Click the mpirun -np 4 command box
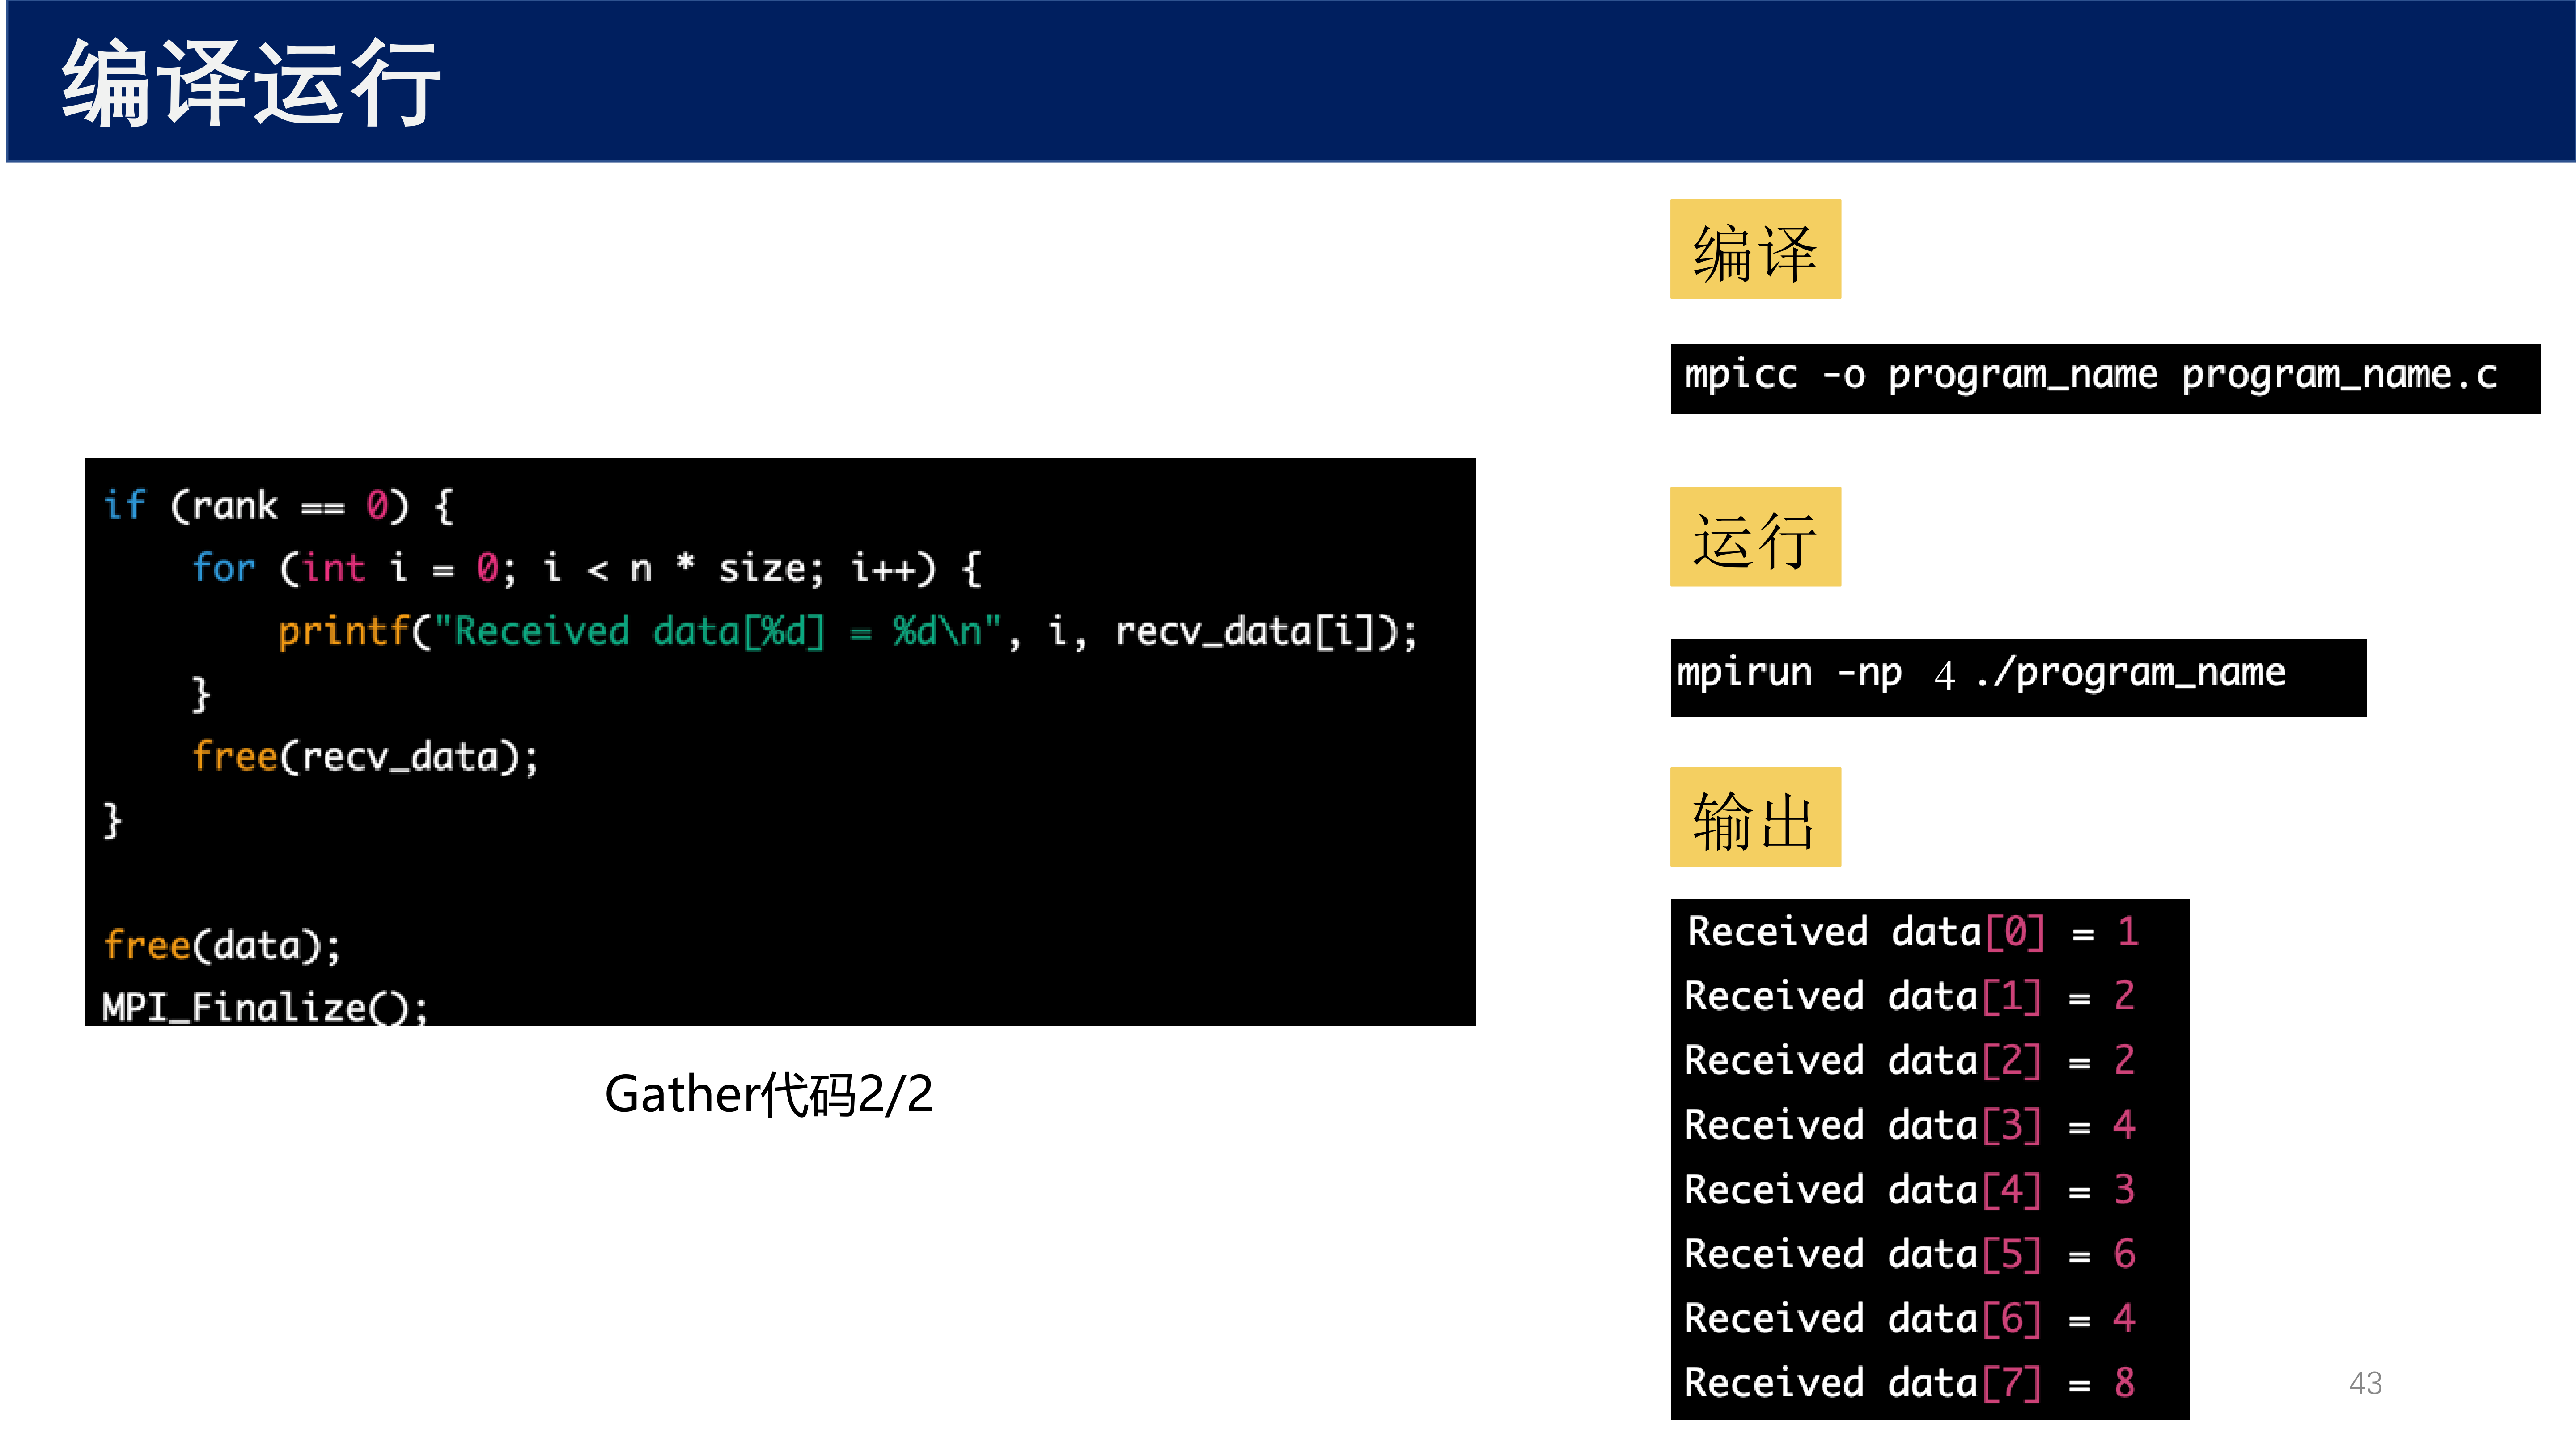The image size is (2576, 1449). click(2018, 677)
